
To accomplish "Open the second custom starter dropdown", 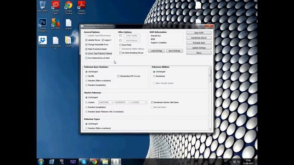I will pos(123,102).
